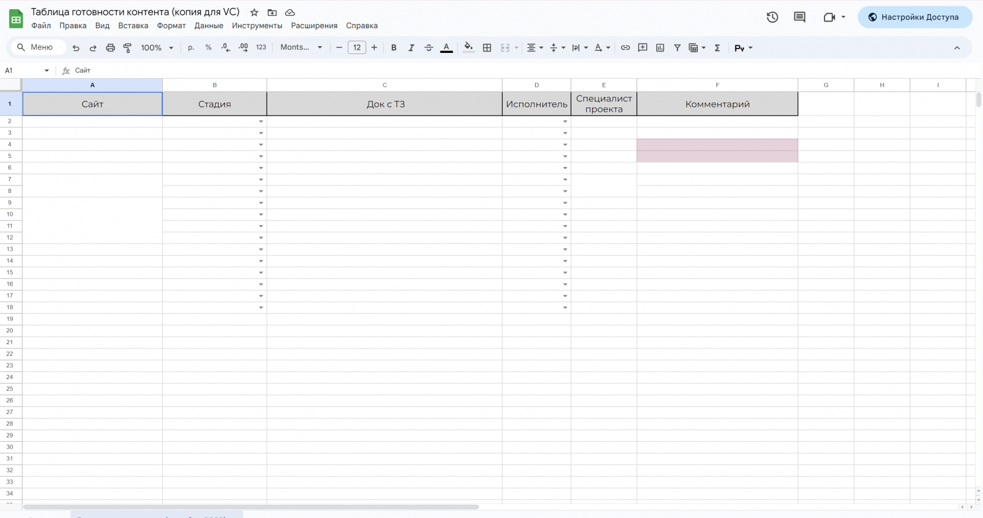Open the borders tool
Viewport: 983px width, 518px height.
coord(487,48)
